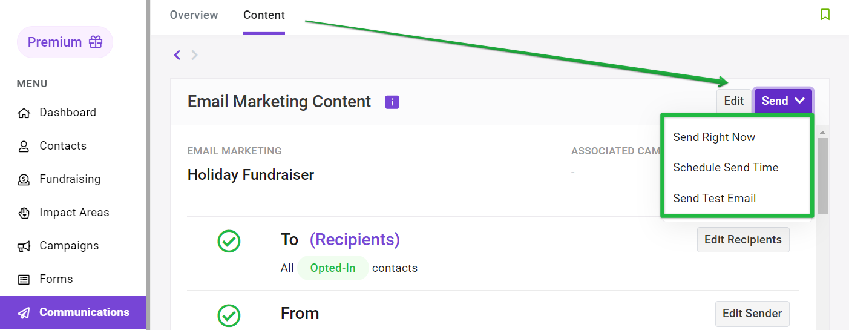Click the Forms list icon
849x330 pixels.
click(x=24, y=279)
